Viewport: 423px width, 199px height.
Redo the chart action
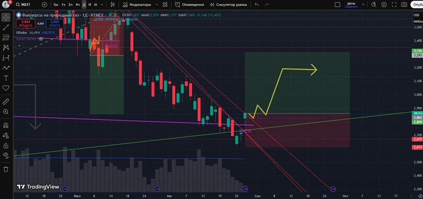[x=267, y=5]
